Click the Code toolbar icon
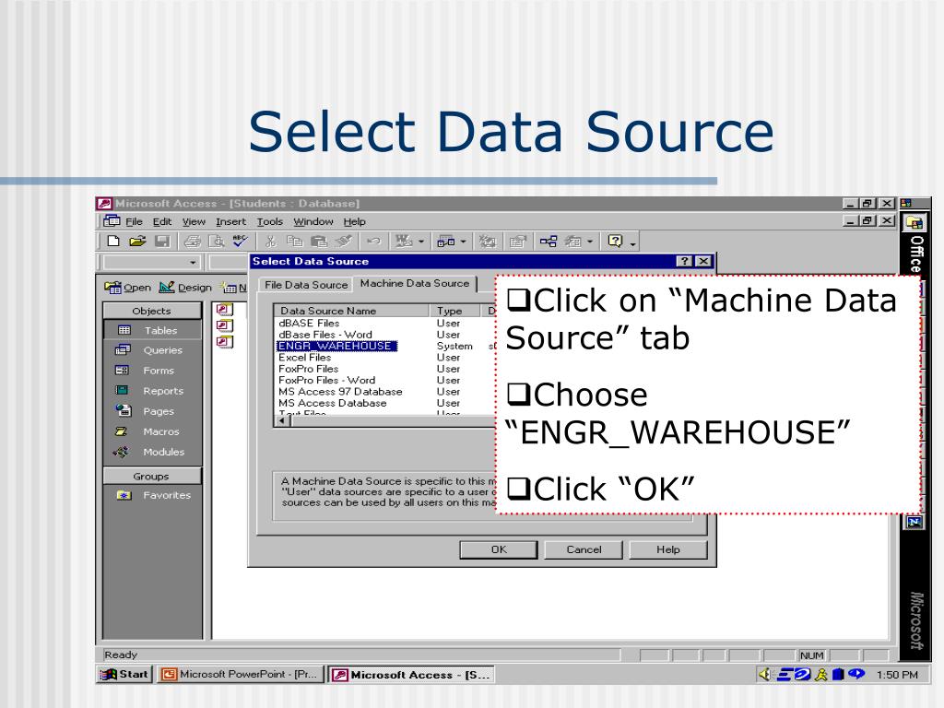The height and width of the screenshot is (708, 944). pyautogui.click(x=487, y=242)
